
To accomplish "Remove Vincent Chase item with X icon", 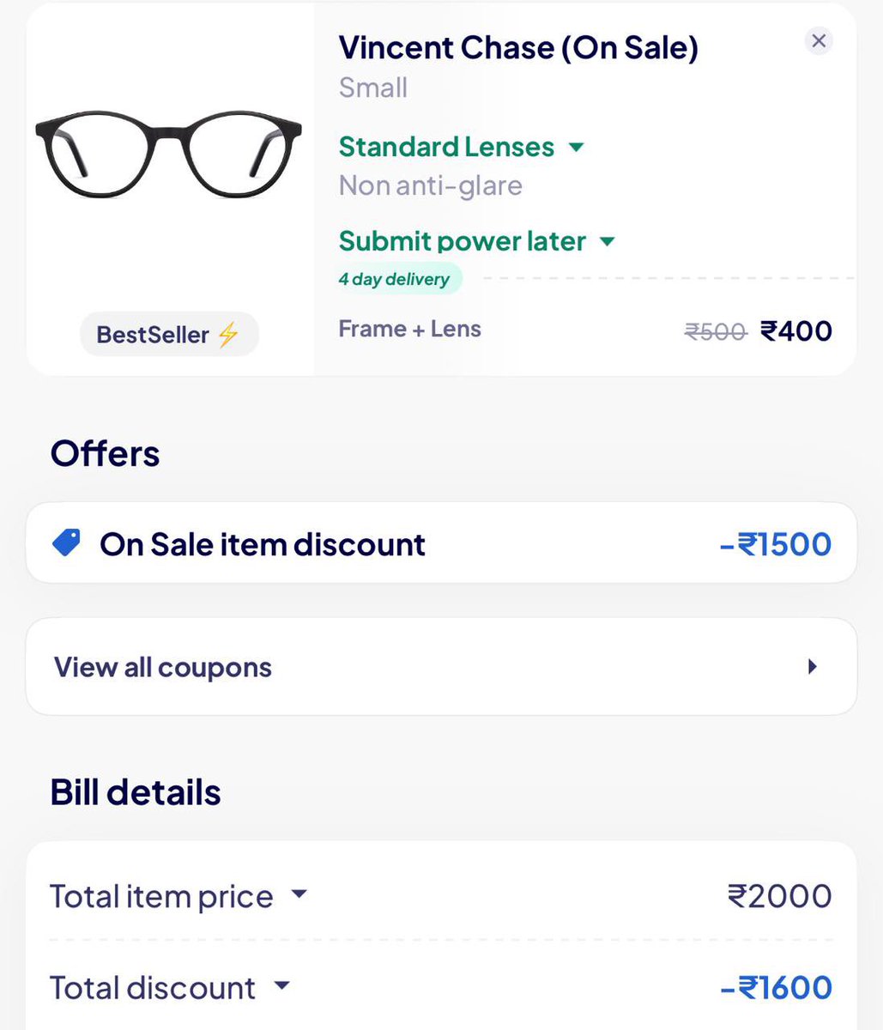I will tap(819, 40).
